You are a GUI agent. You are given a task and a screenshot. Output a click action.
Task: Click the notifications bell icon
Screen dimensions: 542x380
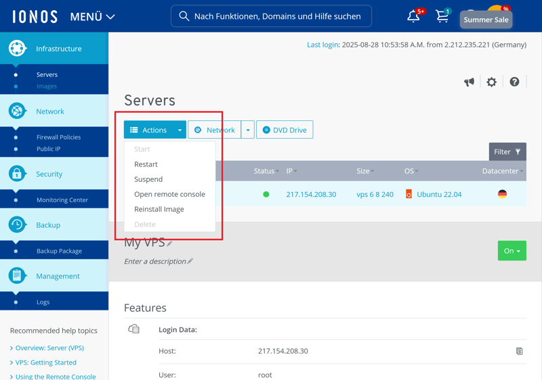click(x=413, y=17)
